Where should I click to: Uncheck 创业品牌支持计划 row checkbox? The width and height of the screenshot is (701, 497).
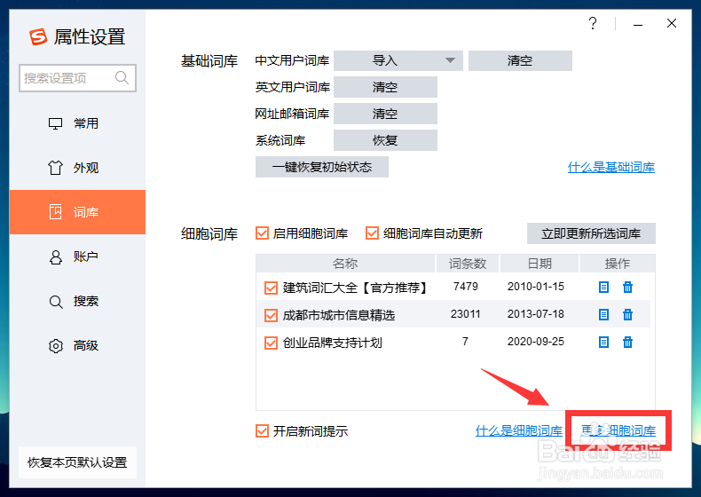pyautogui.click(x=271, y=343)
